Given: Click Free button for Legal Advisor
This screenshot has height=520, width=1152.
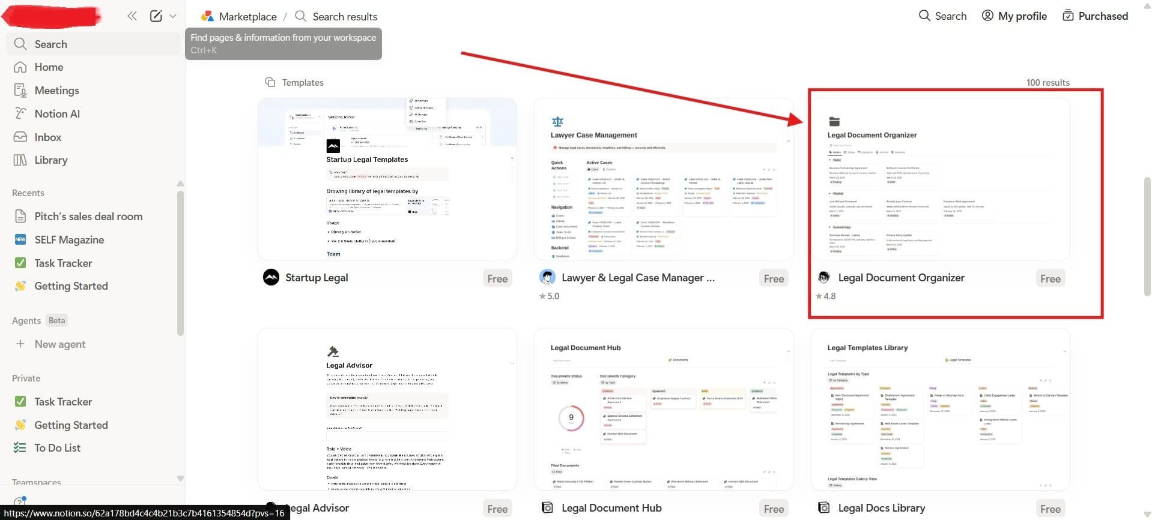Looking at the screenshot, I should (x=497, y=509).
